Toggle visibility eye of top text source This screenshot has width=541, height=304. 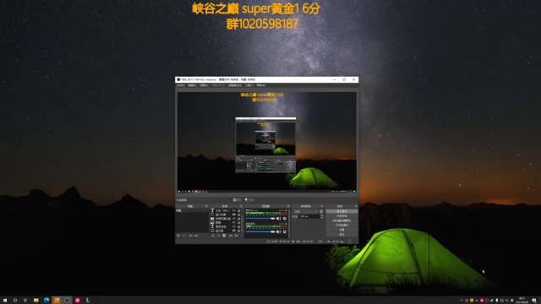tap(234, 210)
